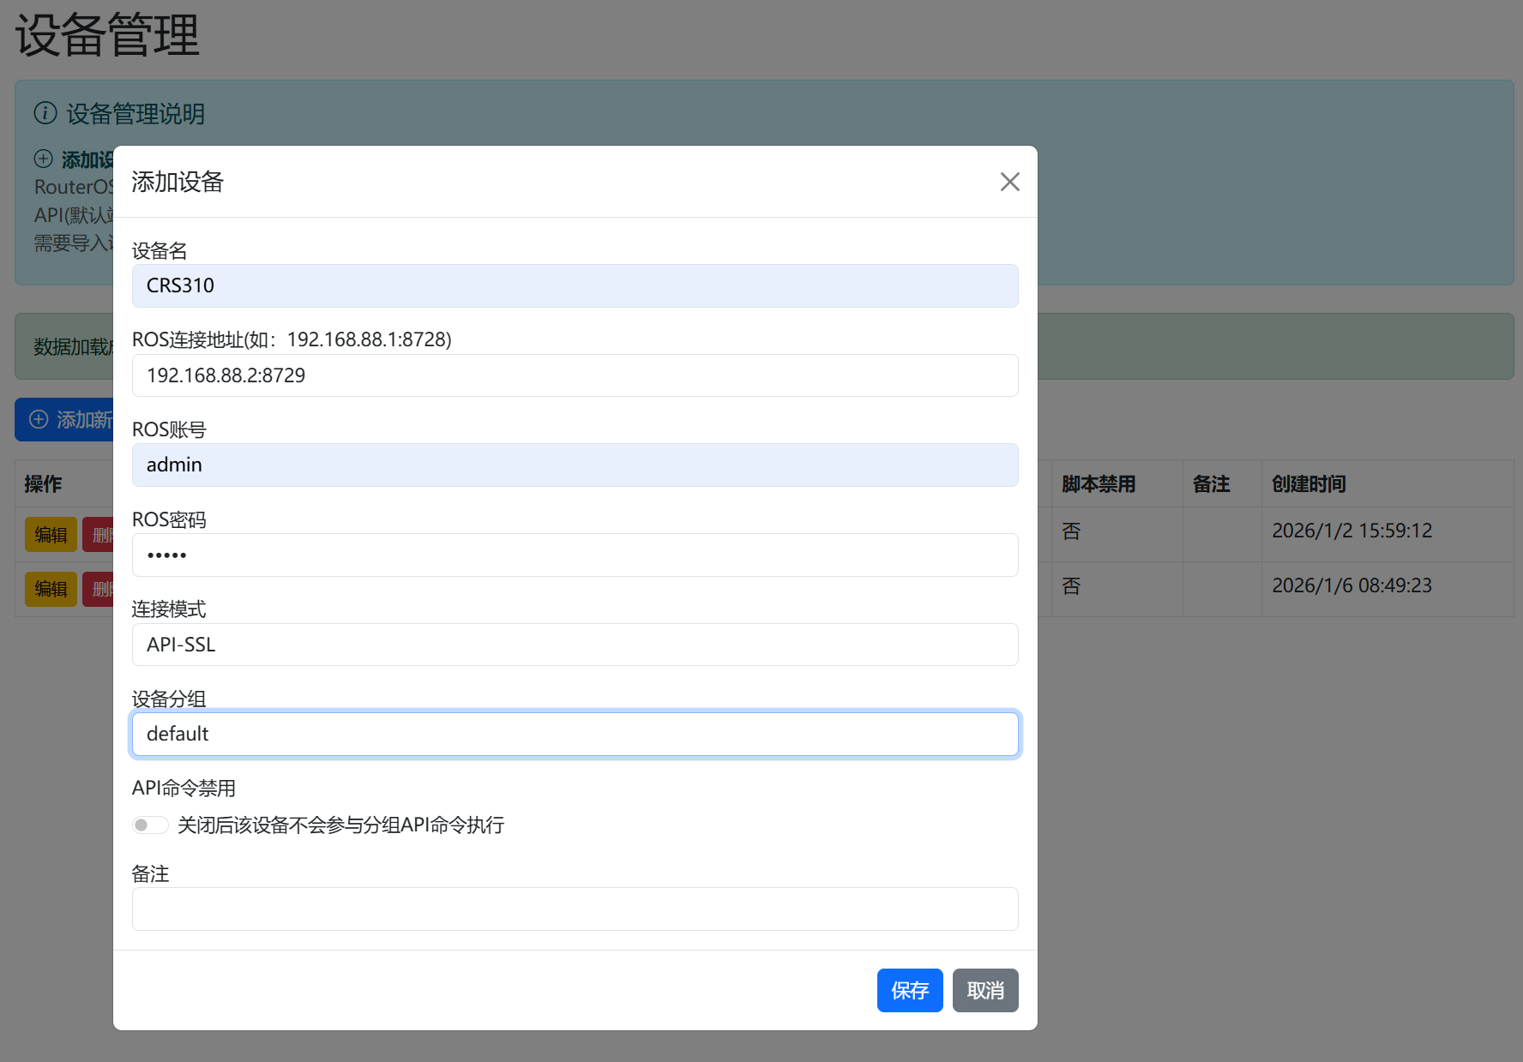Toggle the API命令禁用 switch
Viewport: 1523px width, 1062px height.
(x=150, y=825)
